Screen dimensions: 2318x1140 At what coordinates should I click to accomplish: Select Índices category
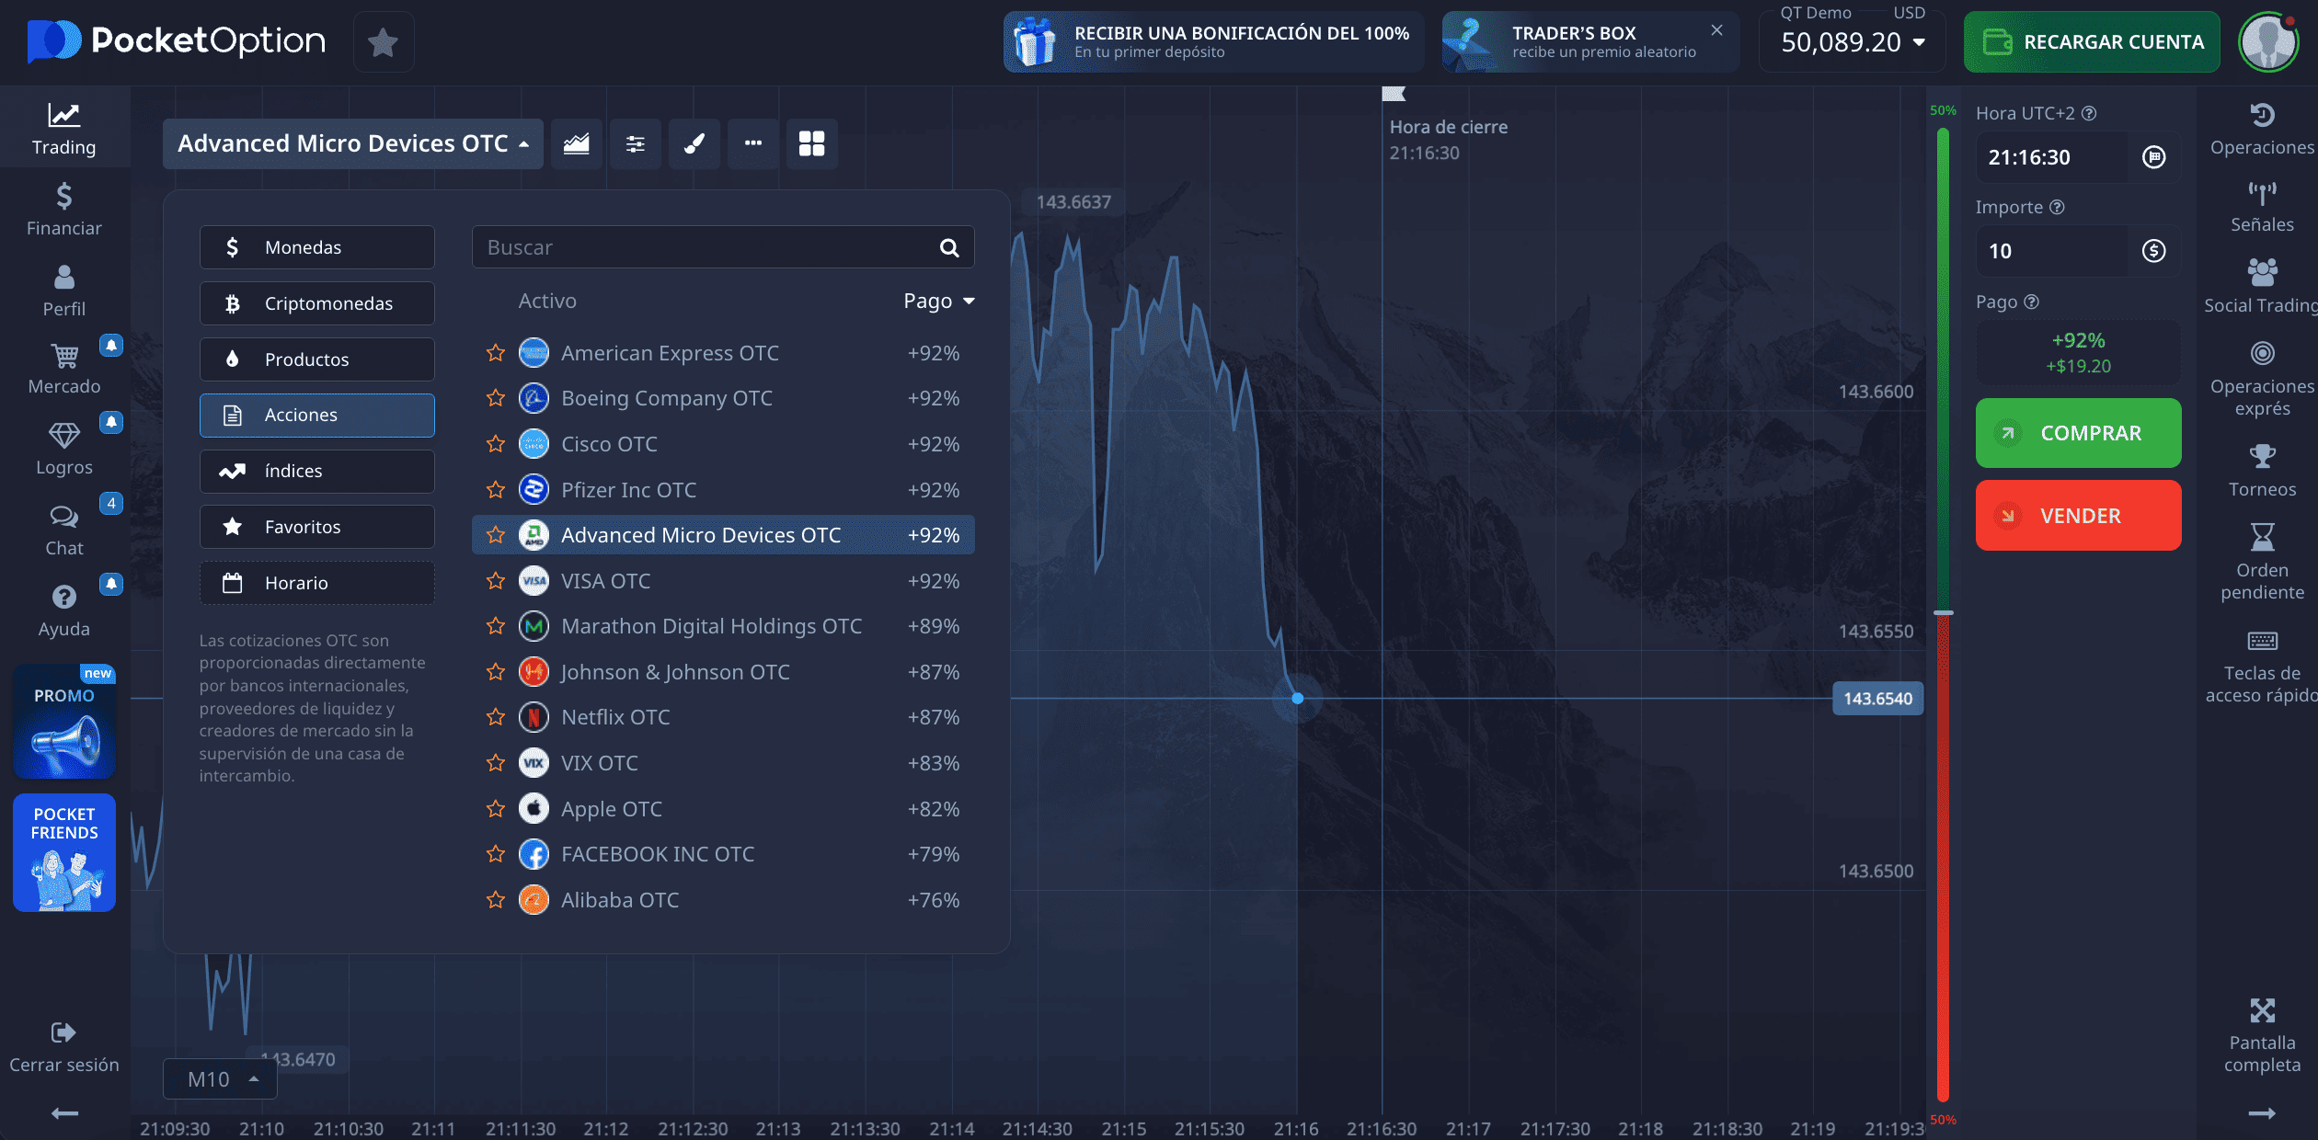pyautogui.click(x=317, y=472)
